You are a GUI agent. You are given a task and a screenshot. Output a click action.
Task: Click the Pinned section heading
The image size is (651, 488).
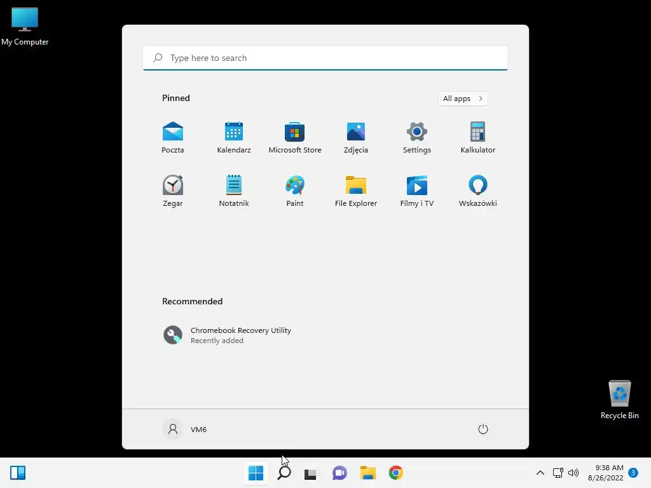(176, 98)
